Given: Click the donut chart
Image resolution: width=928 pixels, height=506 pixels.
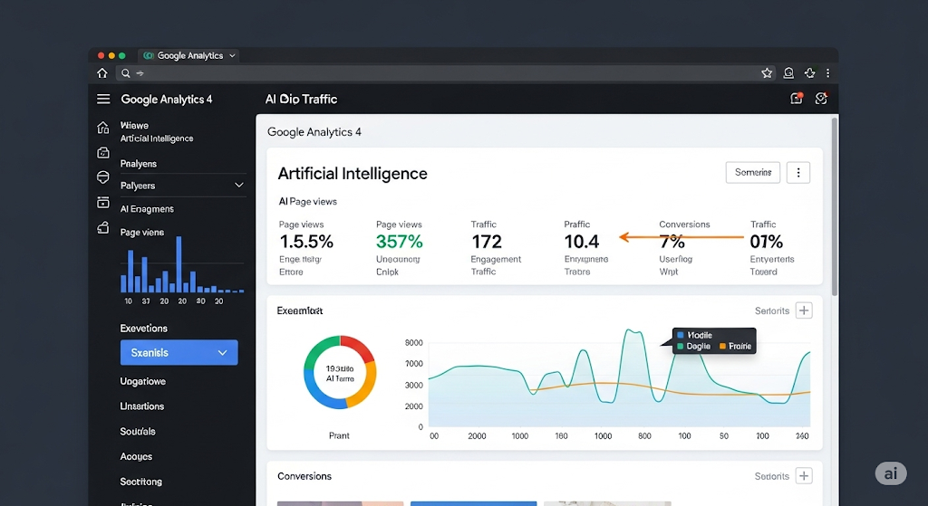Looking at the screenshot, I should click(x=340, y=372).
